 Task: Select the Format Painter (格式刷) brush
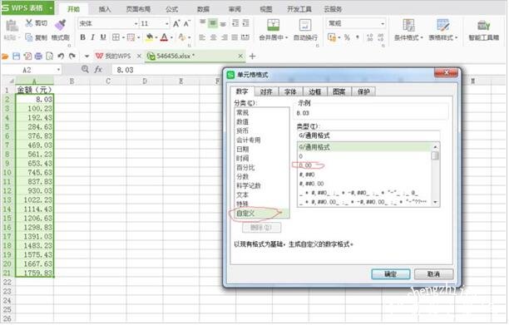click(61, 25)
